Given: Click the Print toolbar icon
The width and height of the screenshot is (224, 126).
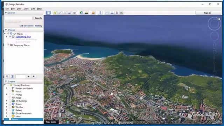Looking at the screenshot, I should pyautogui.click(x=112, y=13).
